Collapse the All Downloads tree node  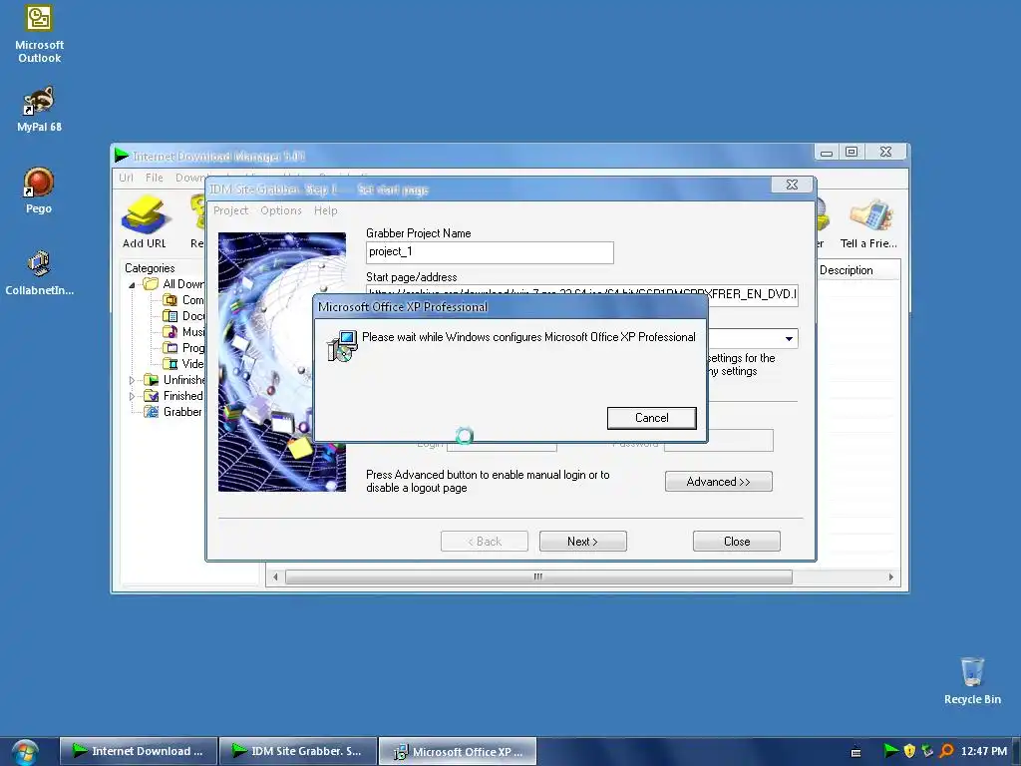133,284
